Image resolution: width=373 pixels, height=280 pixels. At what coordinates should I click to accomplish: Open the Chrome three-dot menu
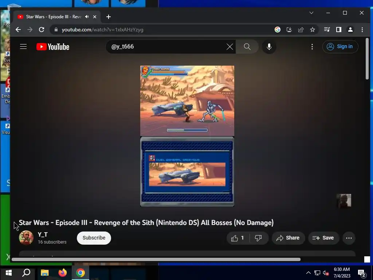coord(362,30)
